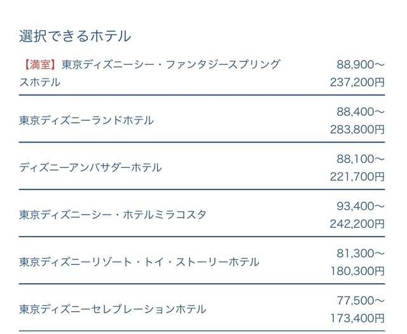Select ディズニーアンバサダーホテル
Viewport: 407px width, 334px height.
[90, 167]
